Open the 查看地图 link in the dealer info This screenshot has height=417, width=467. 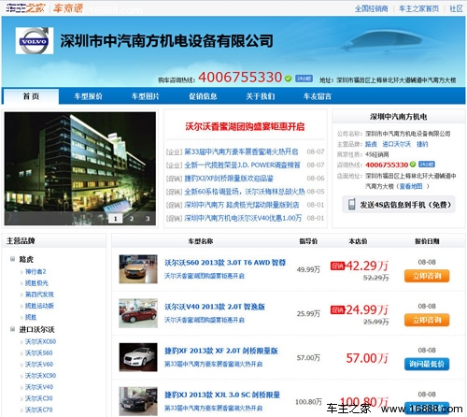coord(411,186)
